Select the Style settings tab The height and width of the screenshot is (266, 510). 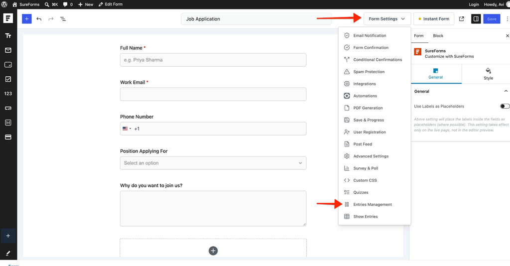[x=488, y=74]
